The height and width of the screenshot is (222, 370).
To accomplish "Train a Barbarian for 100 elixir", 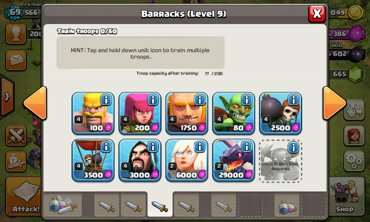I will (x=93, y=113).
